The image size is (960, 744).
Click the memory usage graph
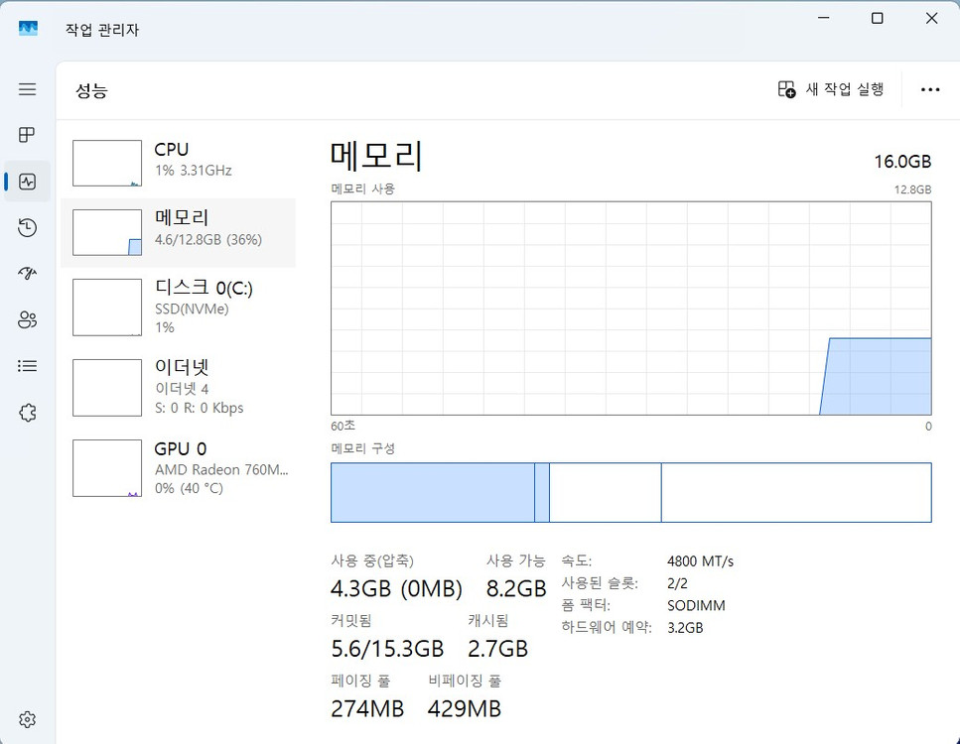click(630, 308)
